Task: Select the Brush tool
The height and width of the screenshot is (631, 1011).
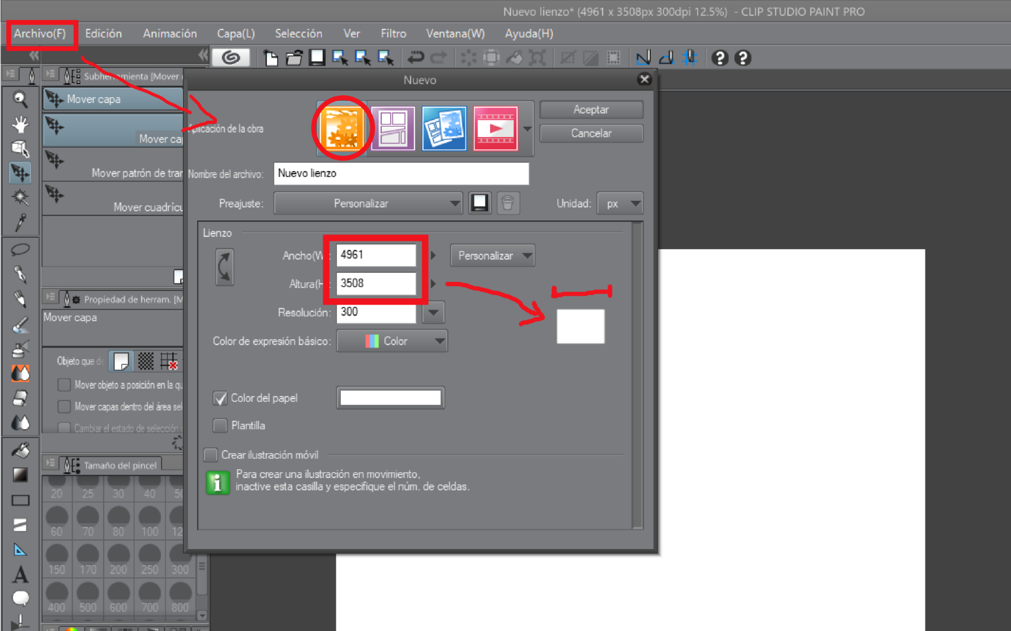Action: click(20, 324)
